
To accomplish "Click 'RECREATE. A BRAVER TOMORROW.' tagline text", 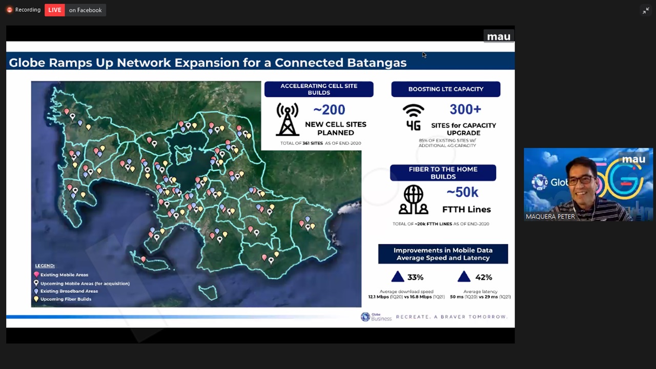I will [x=452, y=317].
